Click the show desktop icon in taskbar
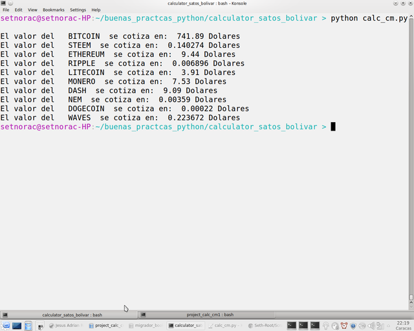Screen dimensions: 414x331 pos(17,326)
